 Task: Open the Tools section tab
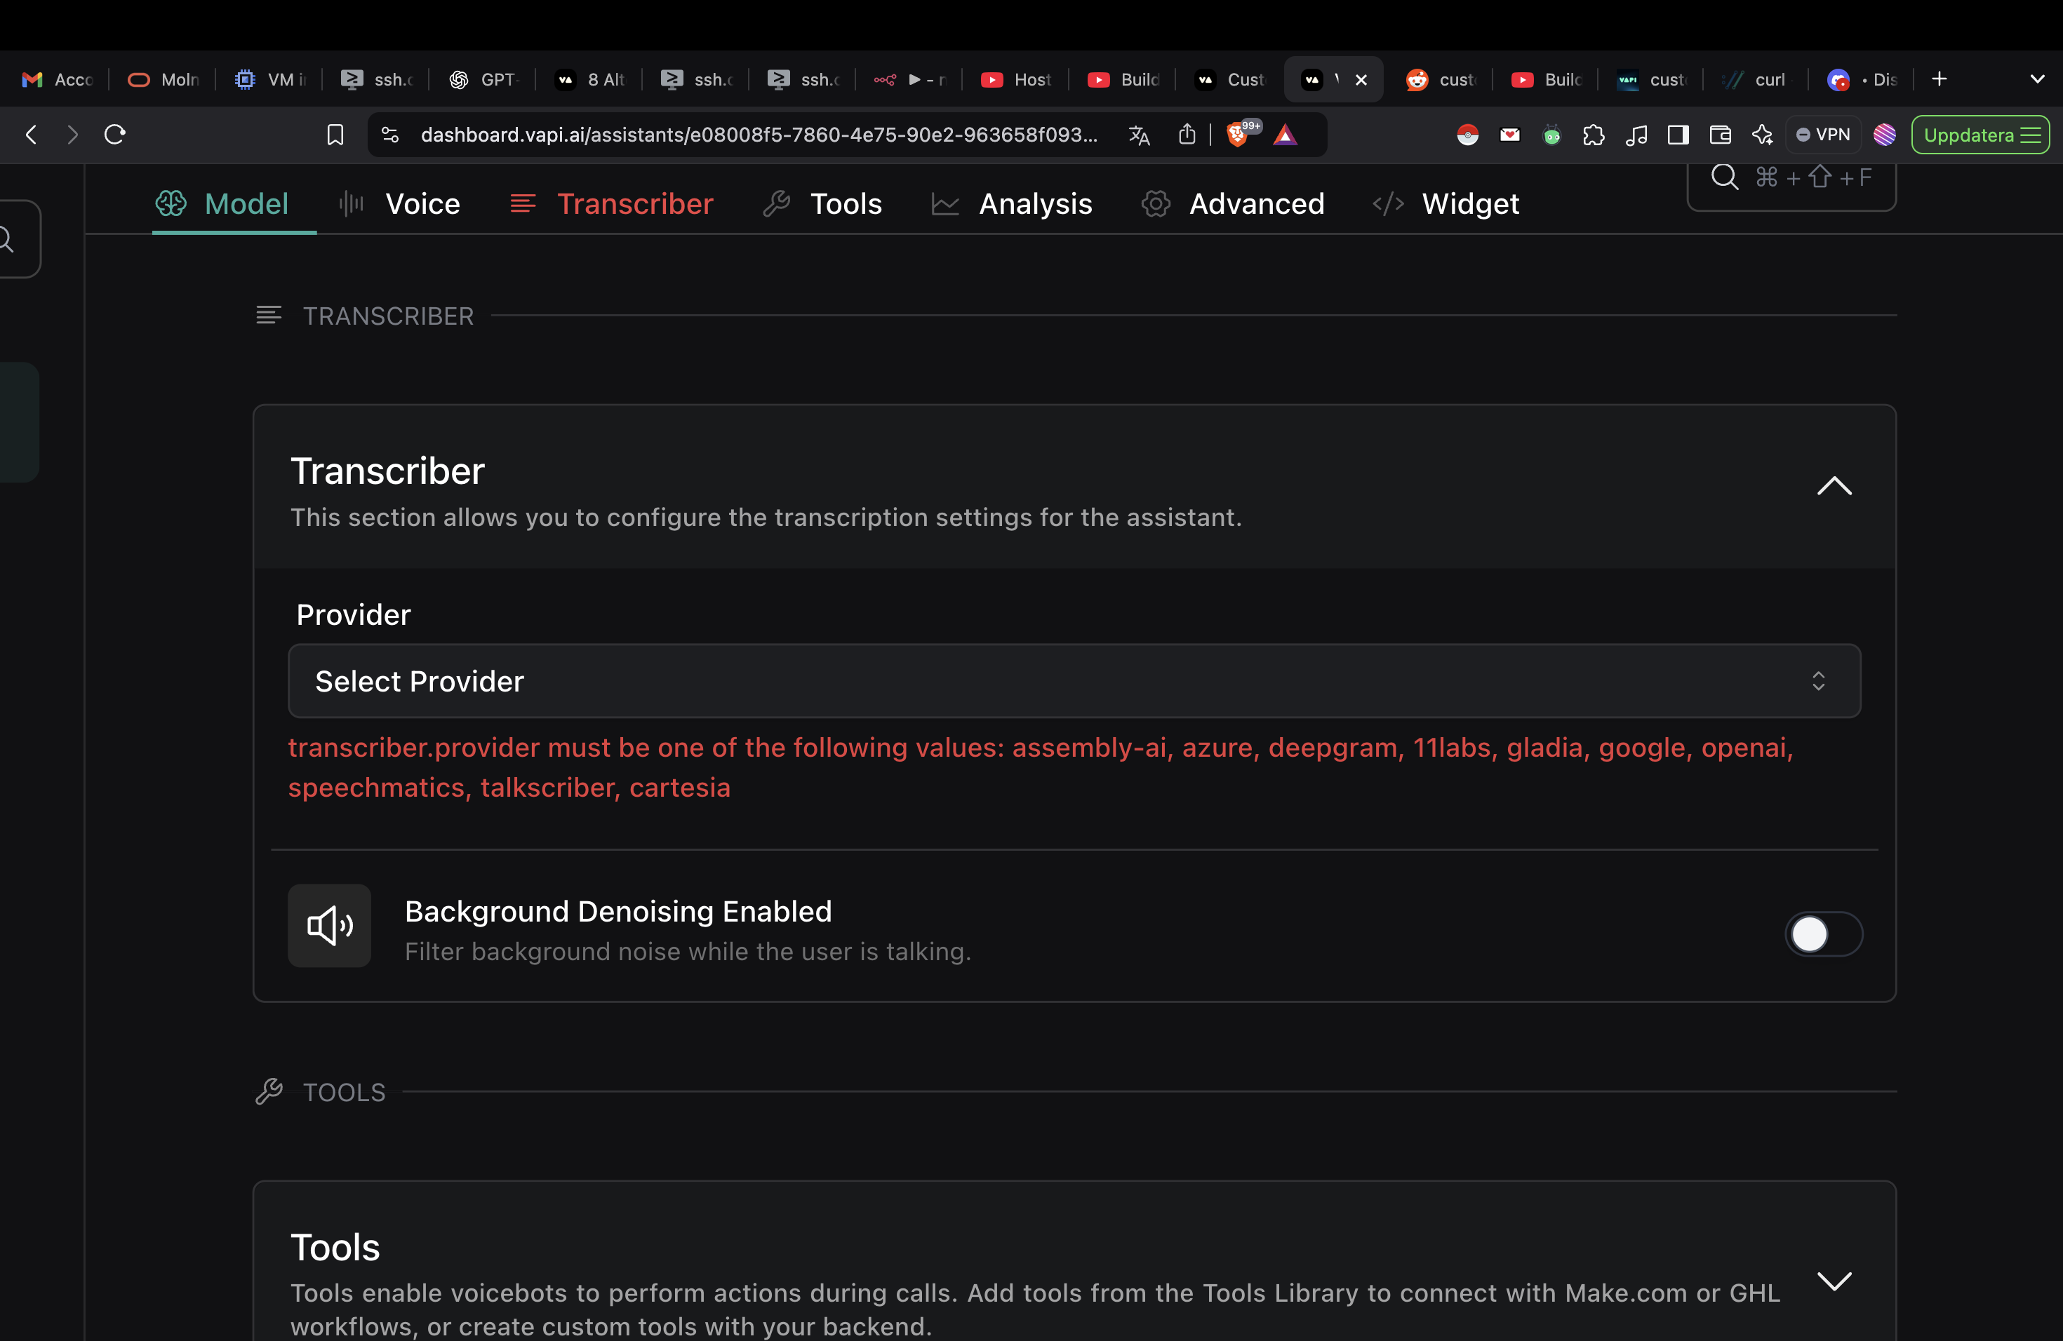click(x=822, y=203)
